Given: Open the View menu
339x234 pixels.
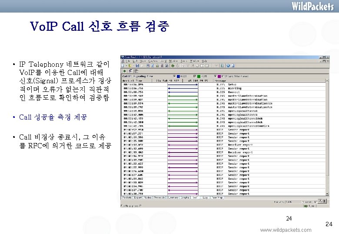Looking at the screenshot, I should pos(143,61).
